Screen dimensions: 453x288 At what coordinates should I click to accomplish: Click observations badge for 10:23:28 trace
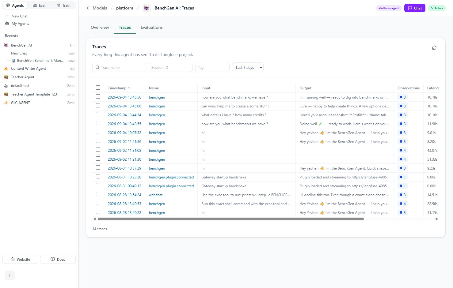click(x=402, y=177)
